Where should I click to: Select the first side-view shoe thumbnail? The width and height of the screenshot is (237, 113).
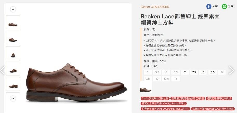[13, 22]
